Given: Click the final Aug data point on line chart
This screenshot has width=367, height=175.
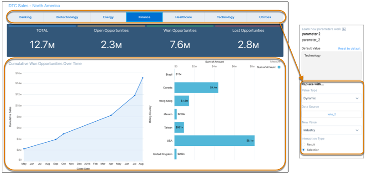Looking at the screenshot, I should (x=142, y=78).
